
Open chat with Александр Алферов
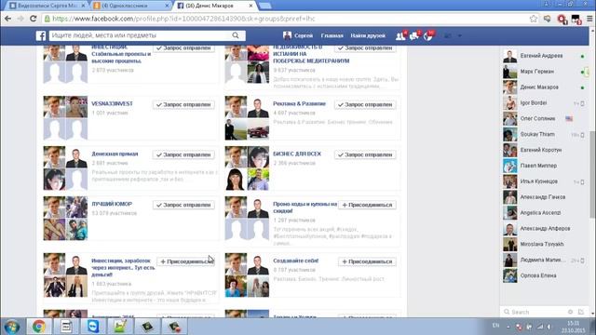pyautogui.click(x=544, y=229)
